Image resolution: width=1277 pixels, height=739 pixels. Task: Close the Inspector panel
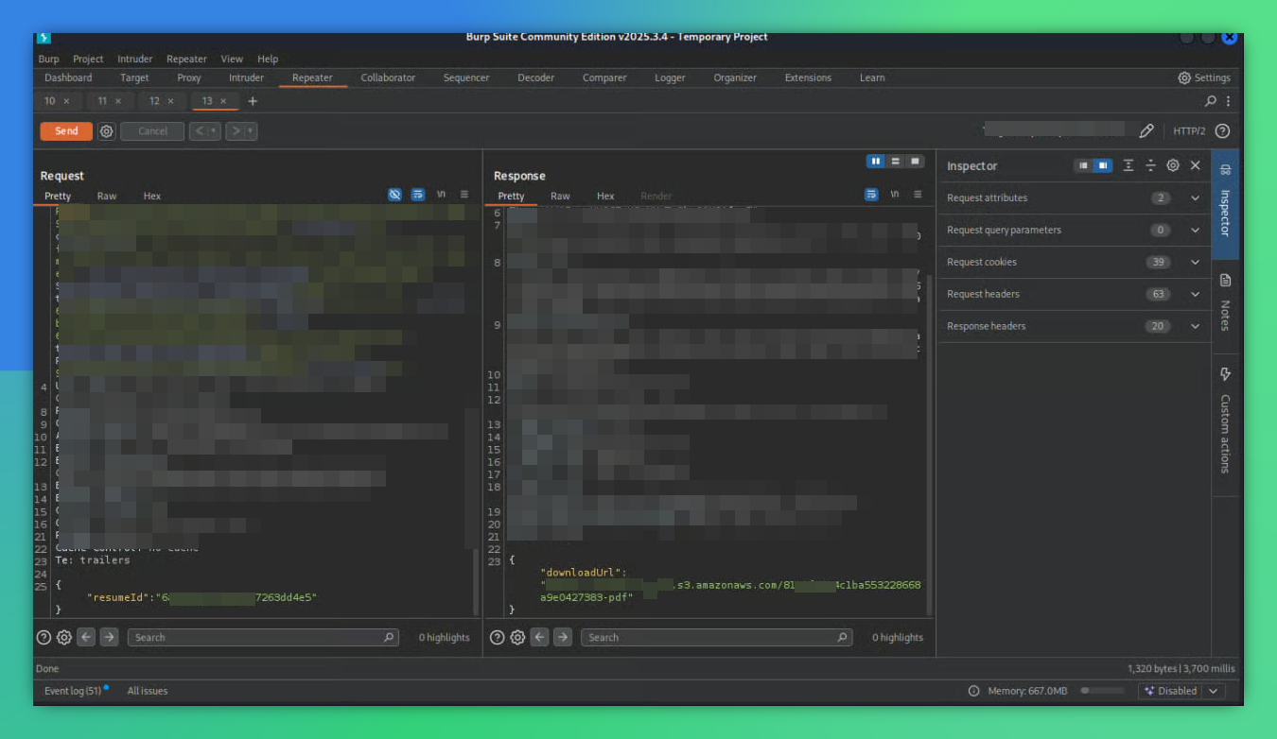point(1196,165)
